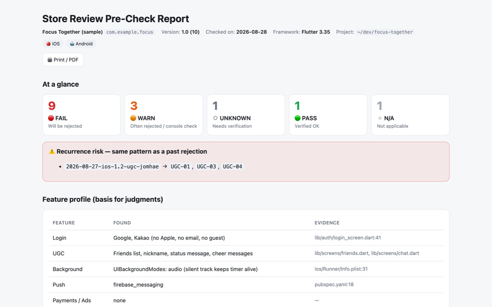The image size is (492, 307).
Task: Select the UGC-04 rule tag
Action: 232,166
